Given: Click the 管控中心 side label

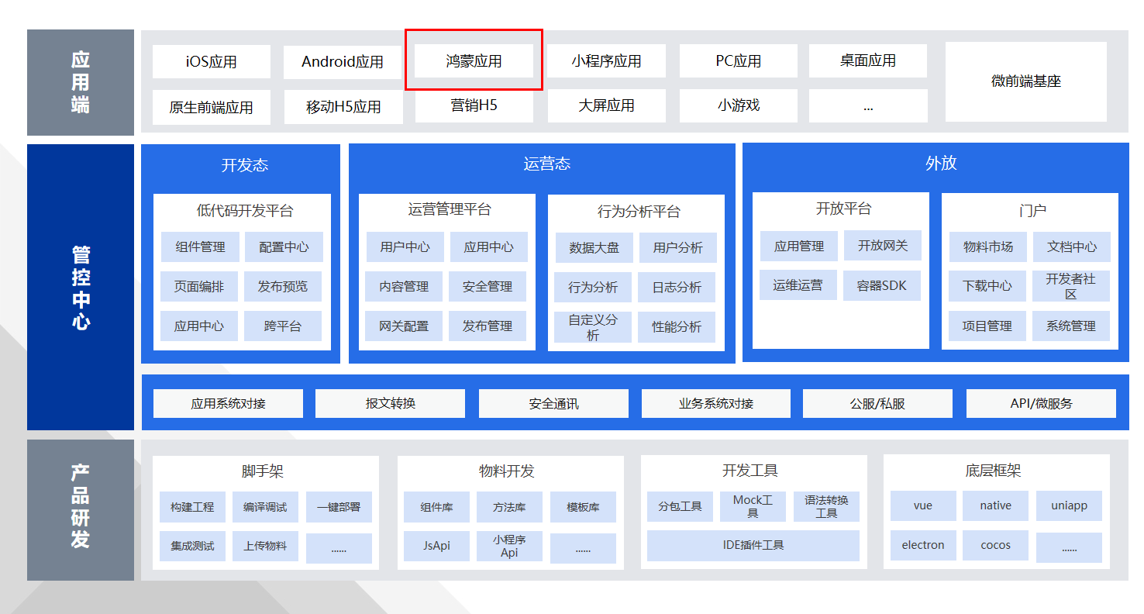Looking at the screenshot, I should pyautogui.click(x=81, y=288).
